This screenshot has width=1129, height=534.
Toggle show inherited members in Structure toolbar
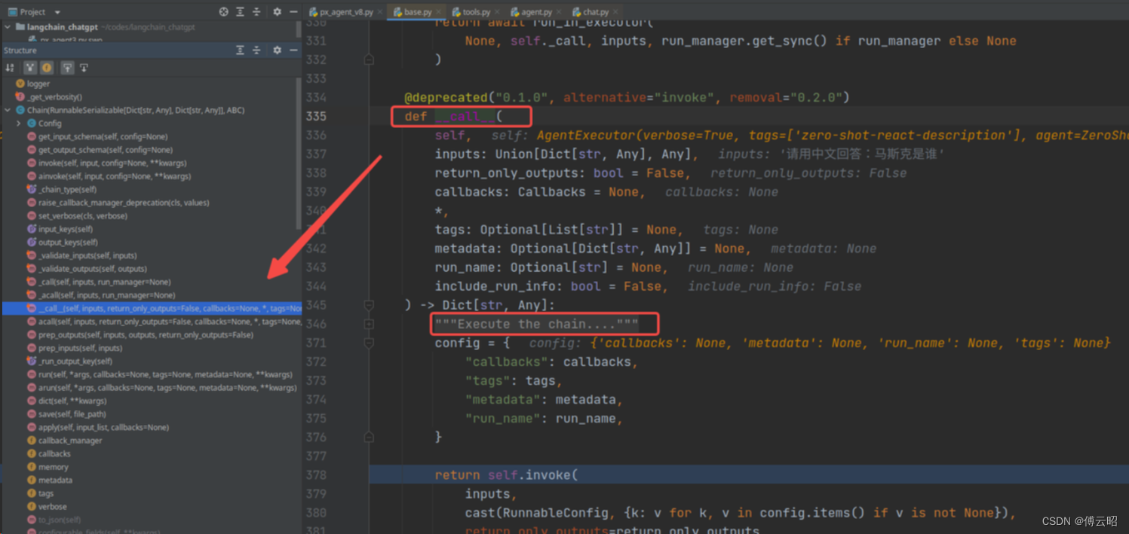pos(30,68)
